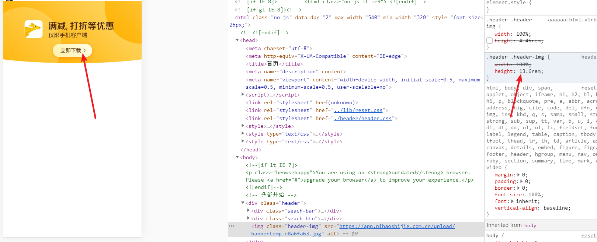Select the meta charset="utf-8" row
597x242 pixels.
click(x=279, y=48)
